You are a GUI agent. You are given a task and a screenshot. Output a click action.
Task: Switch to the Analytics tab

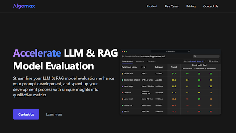tap(140, 61)
